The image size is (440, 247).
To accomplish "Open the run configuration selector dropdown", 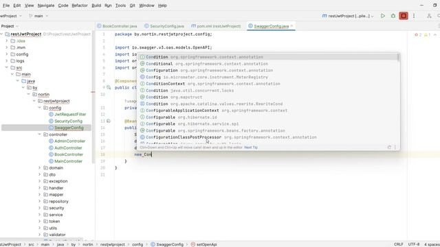I will pos(348,16).
